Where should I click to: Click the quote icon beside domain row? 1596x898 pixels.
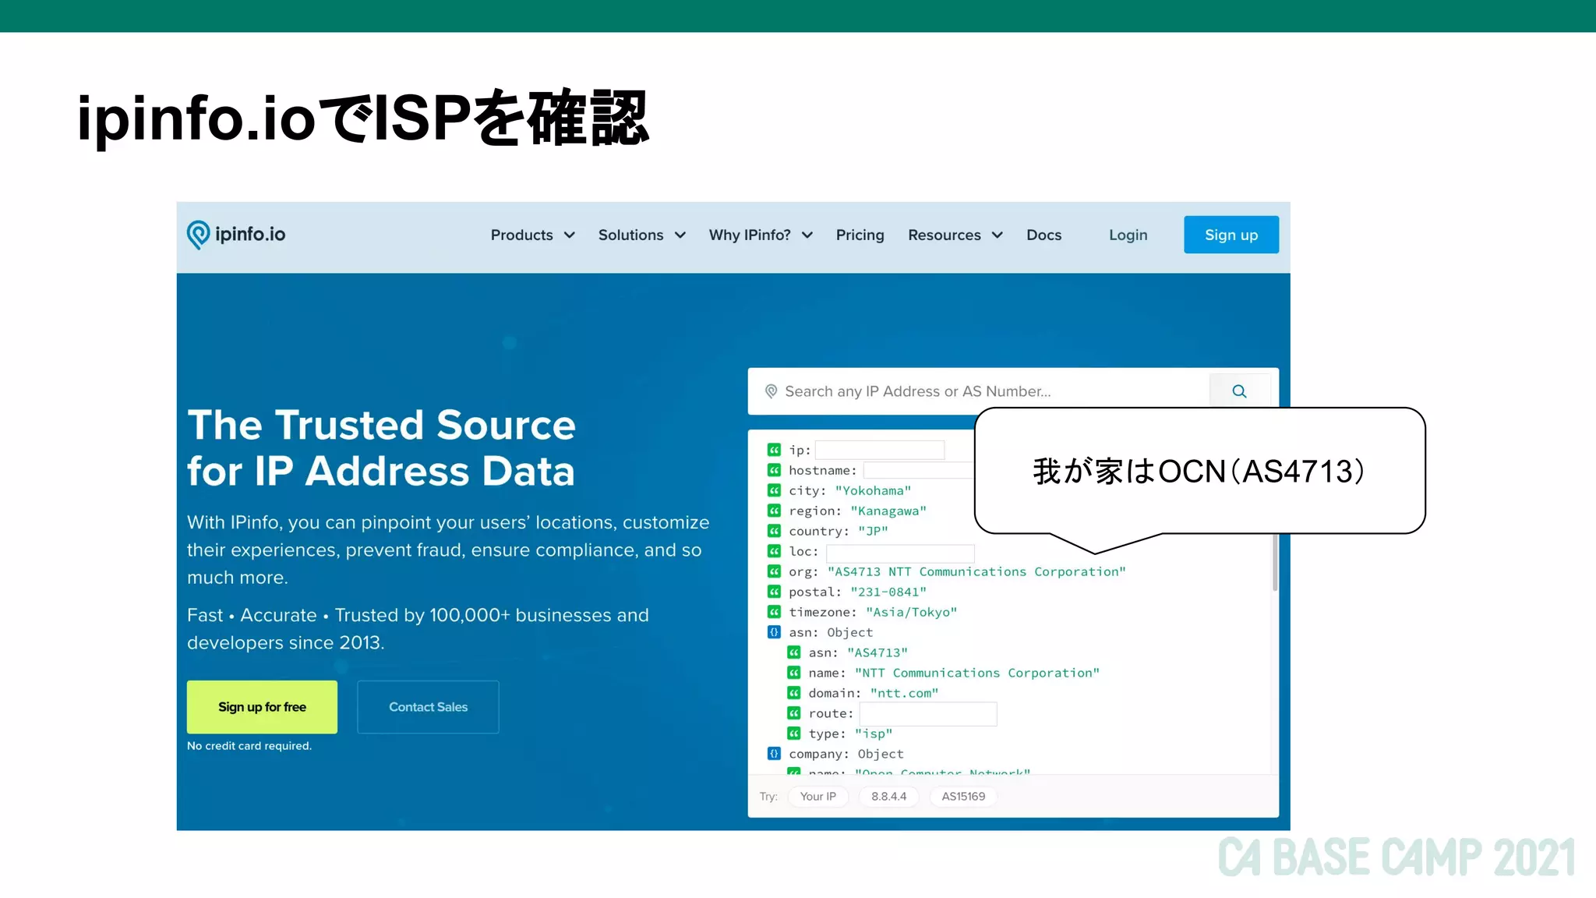pos(793,693)
